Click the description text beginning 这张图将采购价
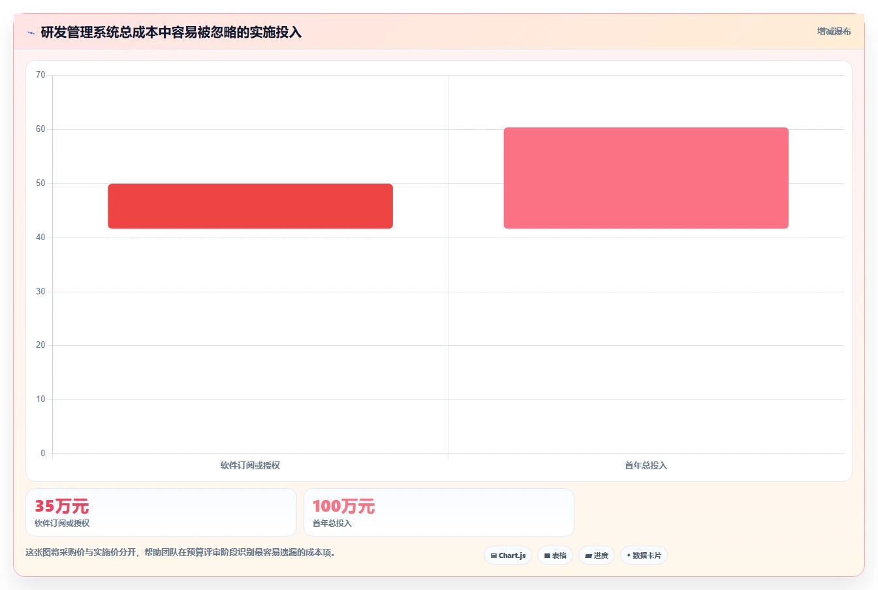 pyautogui.click(x=180, y=552)
